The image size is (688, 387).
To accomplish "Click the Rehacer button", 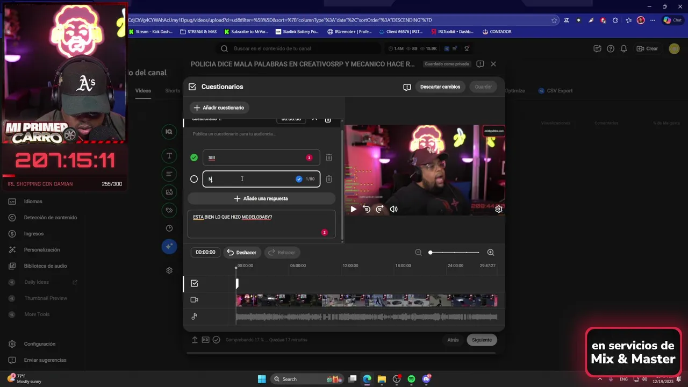I will [282, 252].
